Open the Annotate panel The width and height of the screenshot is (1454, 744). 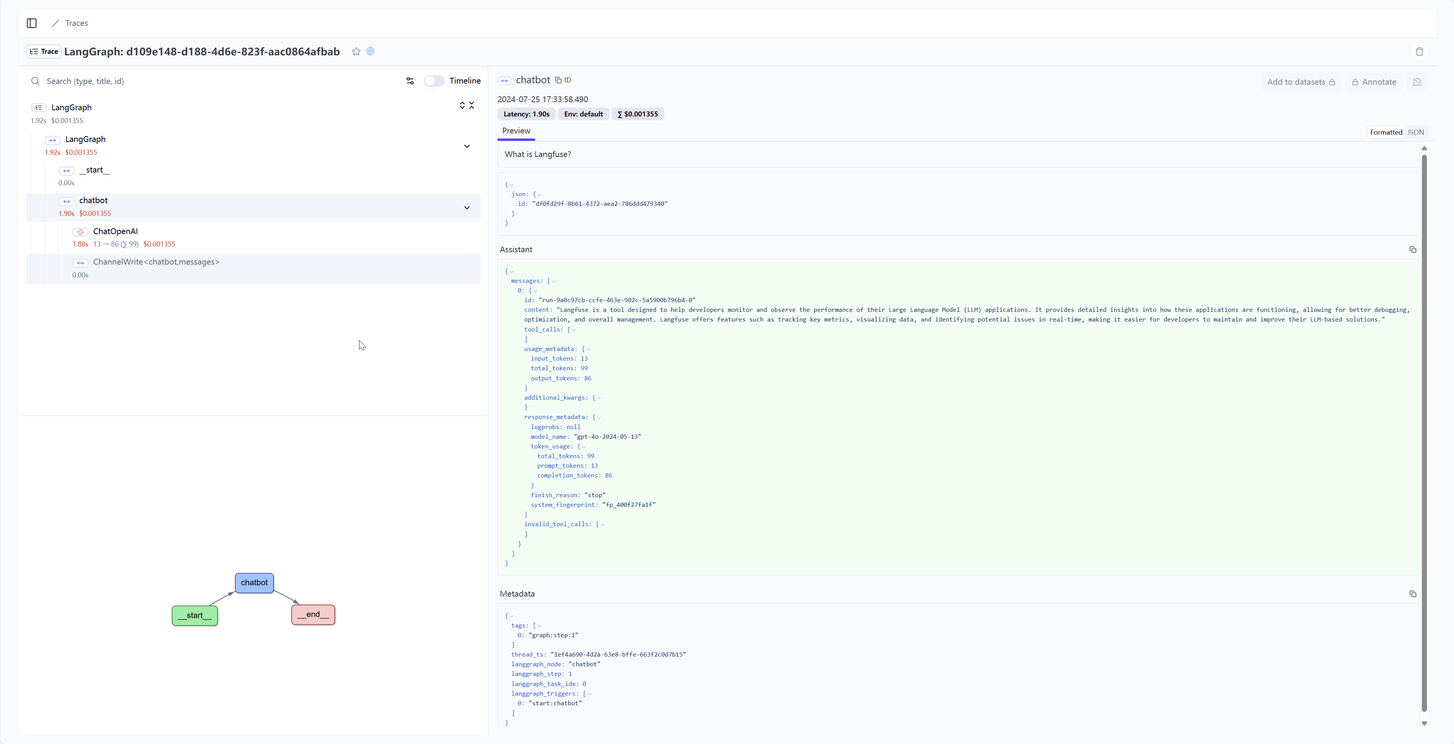pyautogui.click(x=1374, y=82)
